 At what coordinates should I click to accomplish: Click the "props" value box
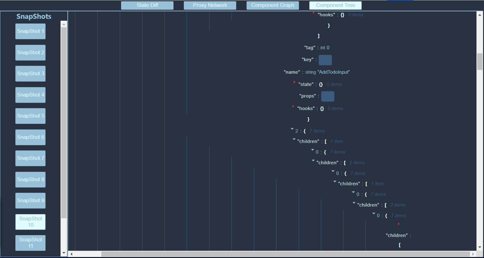click(328, 96)
